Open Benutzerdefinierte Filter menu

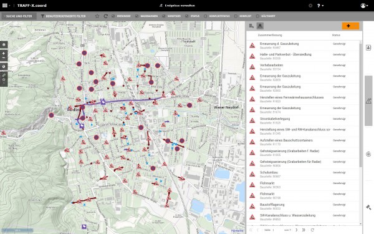point(64,16)
